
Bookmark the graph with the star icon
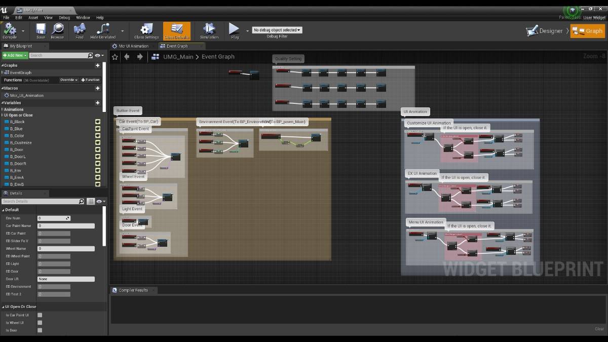pos(115,57)
